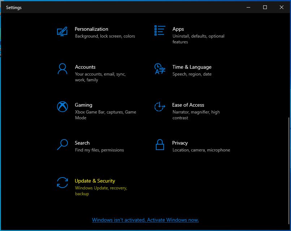291x231 pixels.
Task: Click the Settings title bar text
Action: [x=14, y=7]
